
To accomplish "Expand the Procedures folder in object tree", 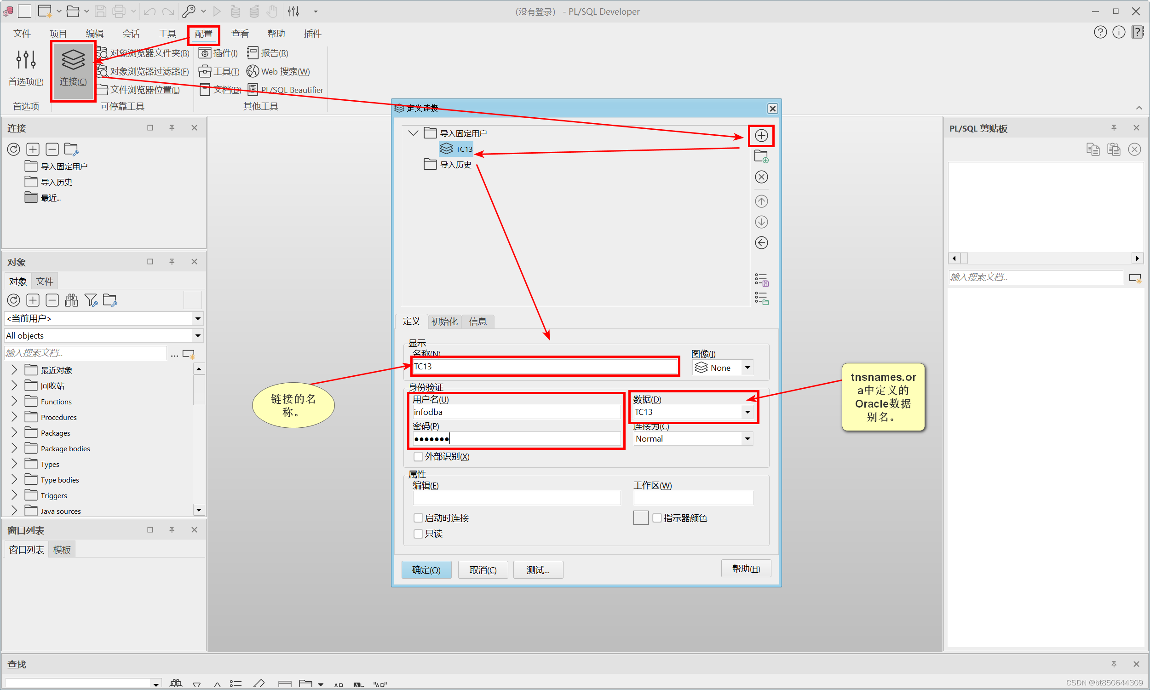I will coord(14,417).
